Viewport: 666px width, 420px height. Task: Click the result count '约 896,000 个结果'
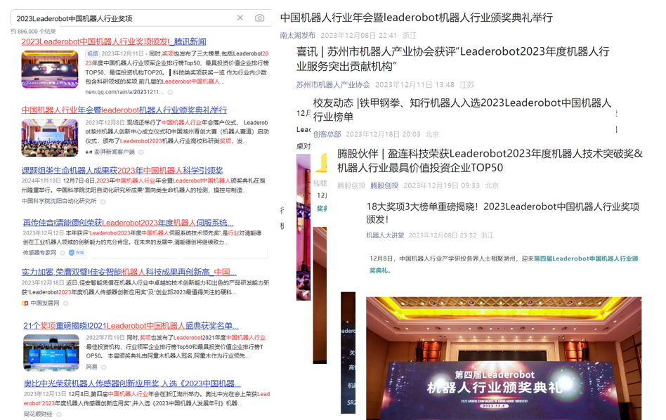click(x=33, y=32)
